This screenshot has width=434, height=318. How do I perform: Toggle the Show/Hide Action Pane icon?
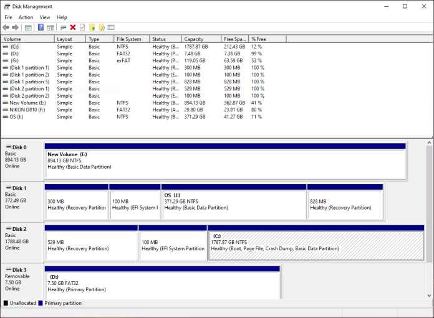[51, 27]
